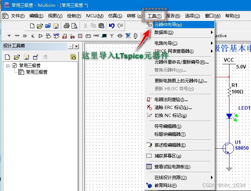Place a Mixed signal component
The image size is (251, 191).
click(x=72, y=36)
